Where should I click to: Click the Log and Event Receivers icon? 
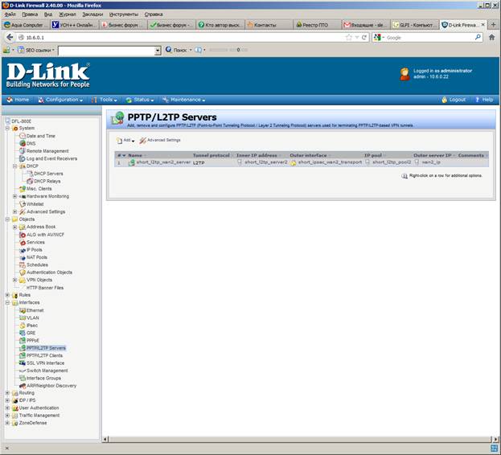[23, 158]
